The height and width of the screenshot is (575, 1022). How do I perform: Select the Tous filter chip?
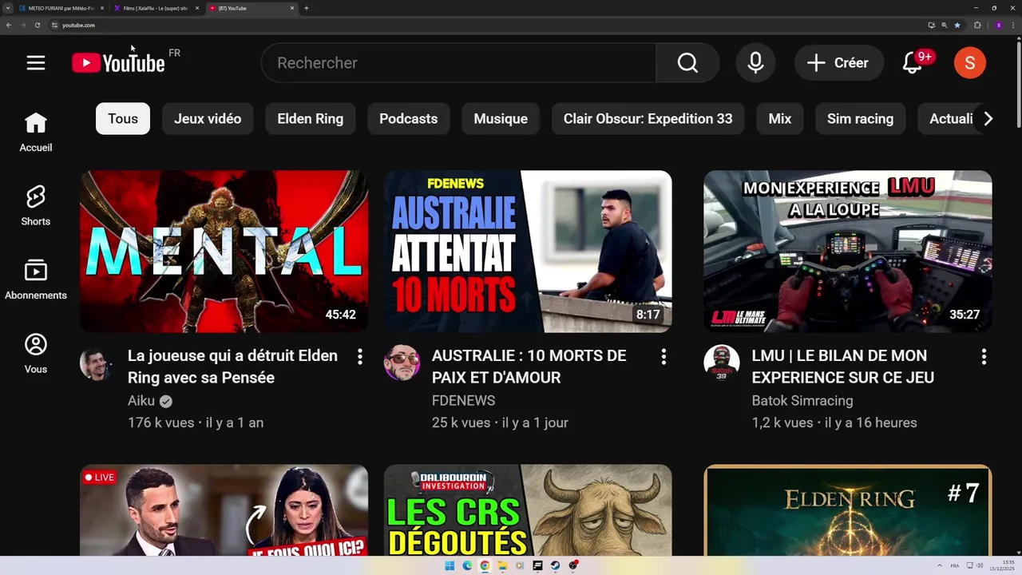point(123,119)
